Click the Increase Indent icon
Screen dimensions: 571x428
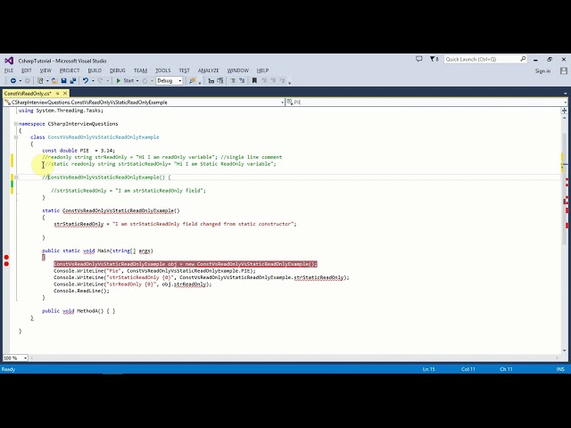click(242, 81)
